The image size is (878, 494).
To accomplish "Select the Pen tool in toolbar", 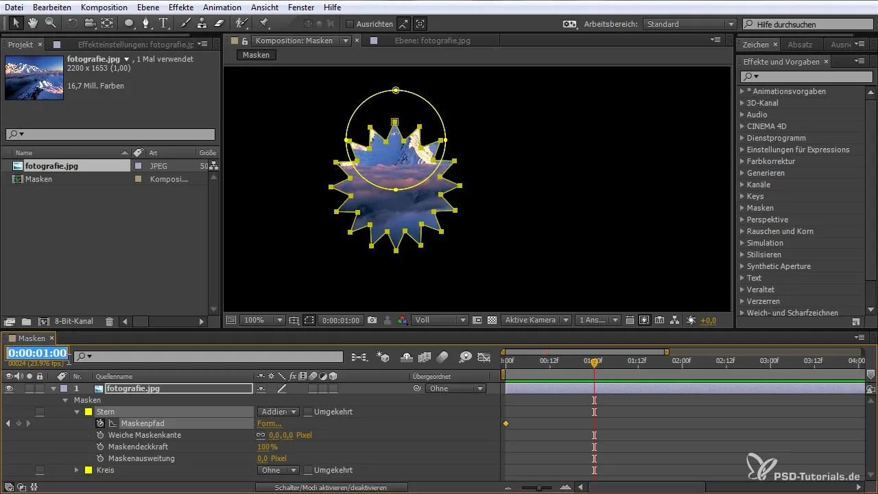I will pos(146,23).
